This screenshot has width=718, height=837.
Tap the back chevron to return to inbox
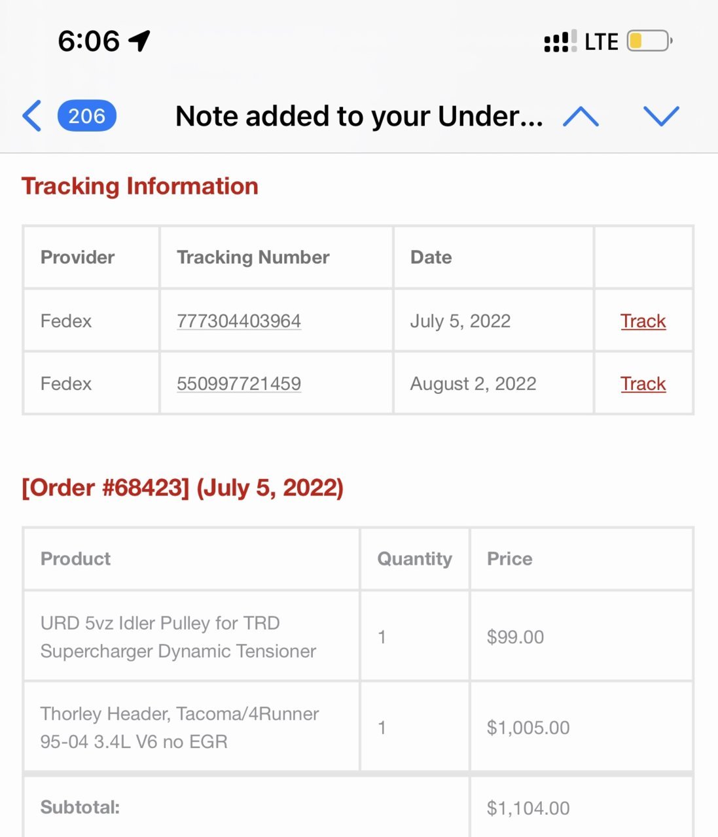(x=32, y=116)
